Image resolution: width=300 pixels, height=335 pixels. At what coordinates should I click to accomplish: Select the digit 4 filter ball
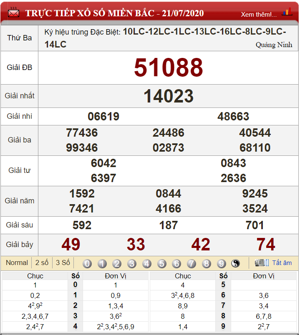pos(147,263)
